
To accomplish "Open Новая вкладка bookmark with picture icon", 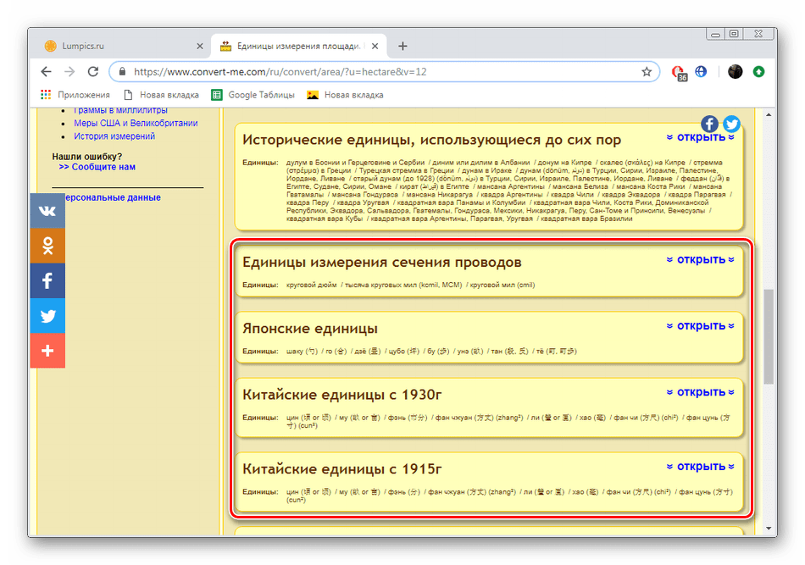I will click(345, 95).
